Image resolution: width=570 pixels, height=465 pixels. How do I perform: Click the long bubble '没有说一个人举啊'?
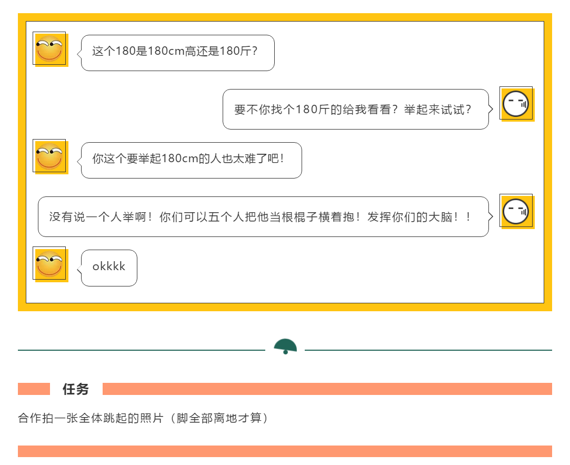(x=265, y=217)
